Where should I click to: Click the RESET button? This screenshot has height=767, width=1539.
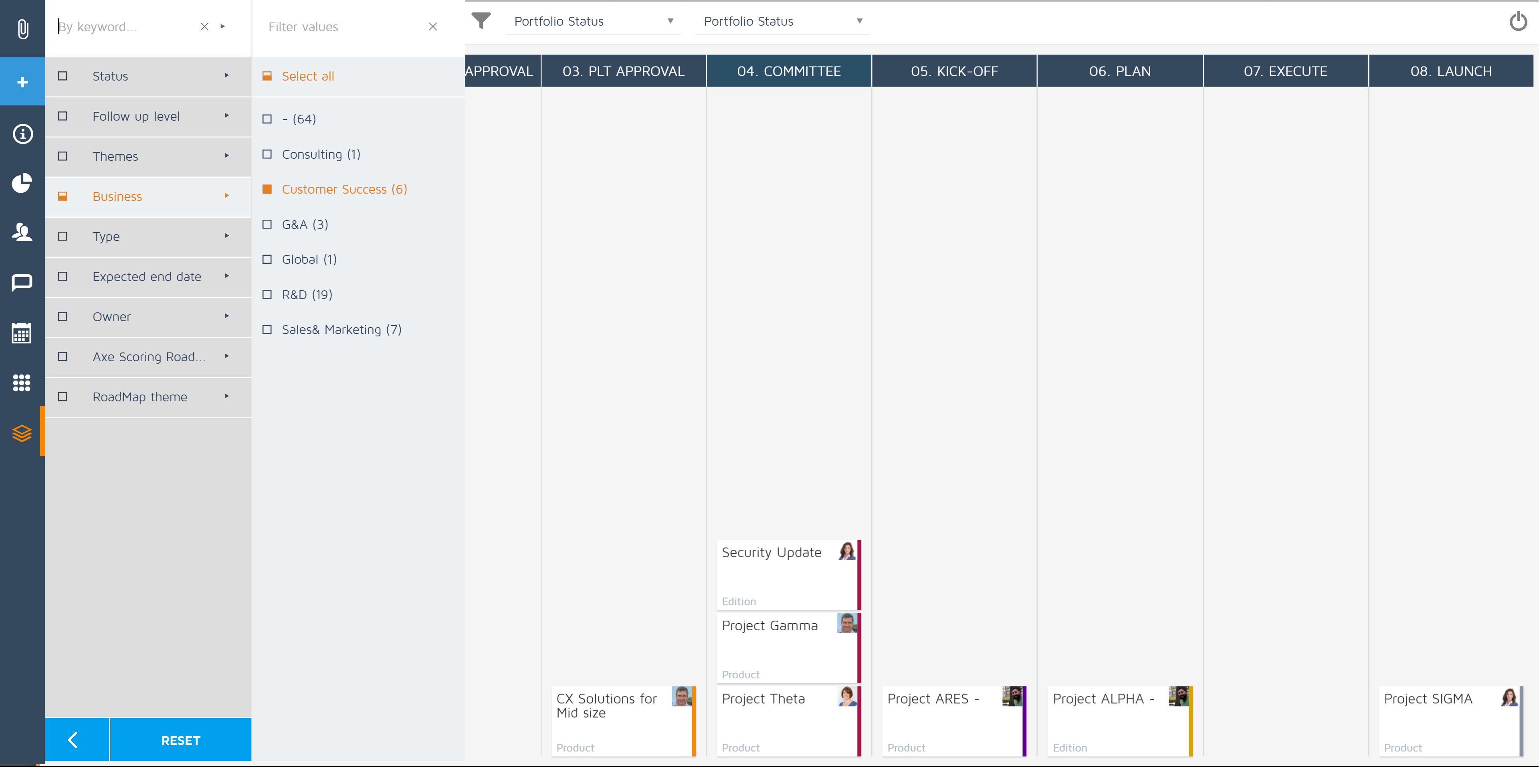(180, 740)
